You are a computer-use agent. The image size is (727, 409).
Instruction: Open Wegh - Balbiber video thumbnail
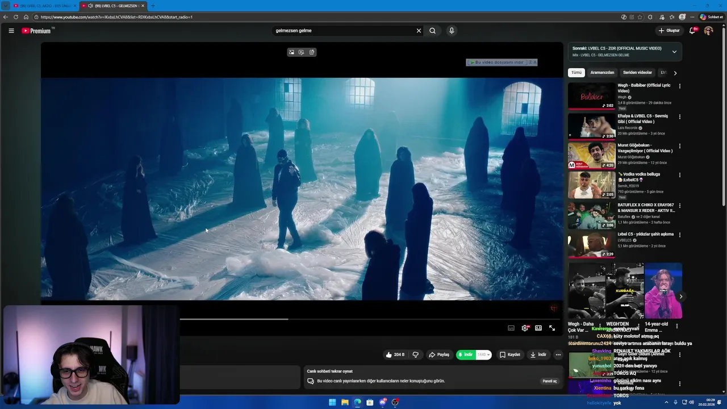pyautogui.click(x=591, y=96)
